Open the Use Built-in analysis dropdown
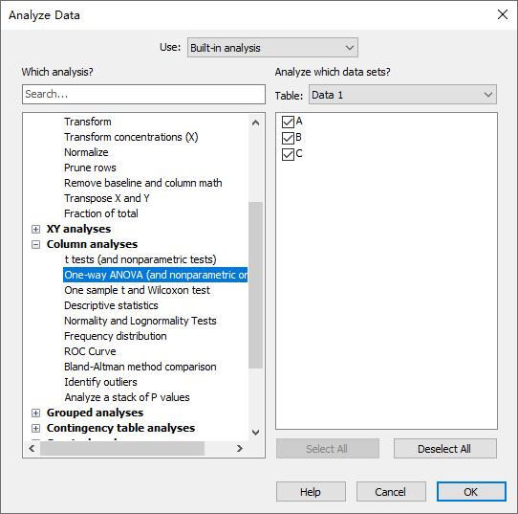 [x=272, y=48]
